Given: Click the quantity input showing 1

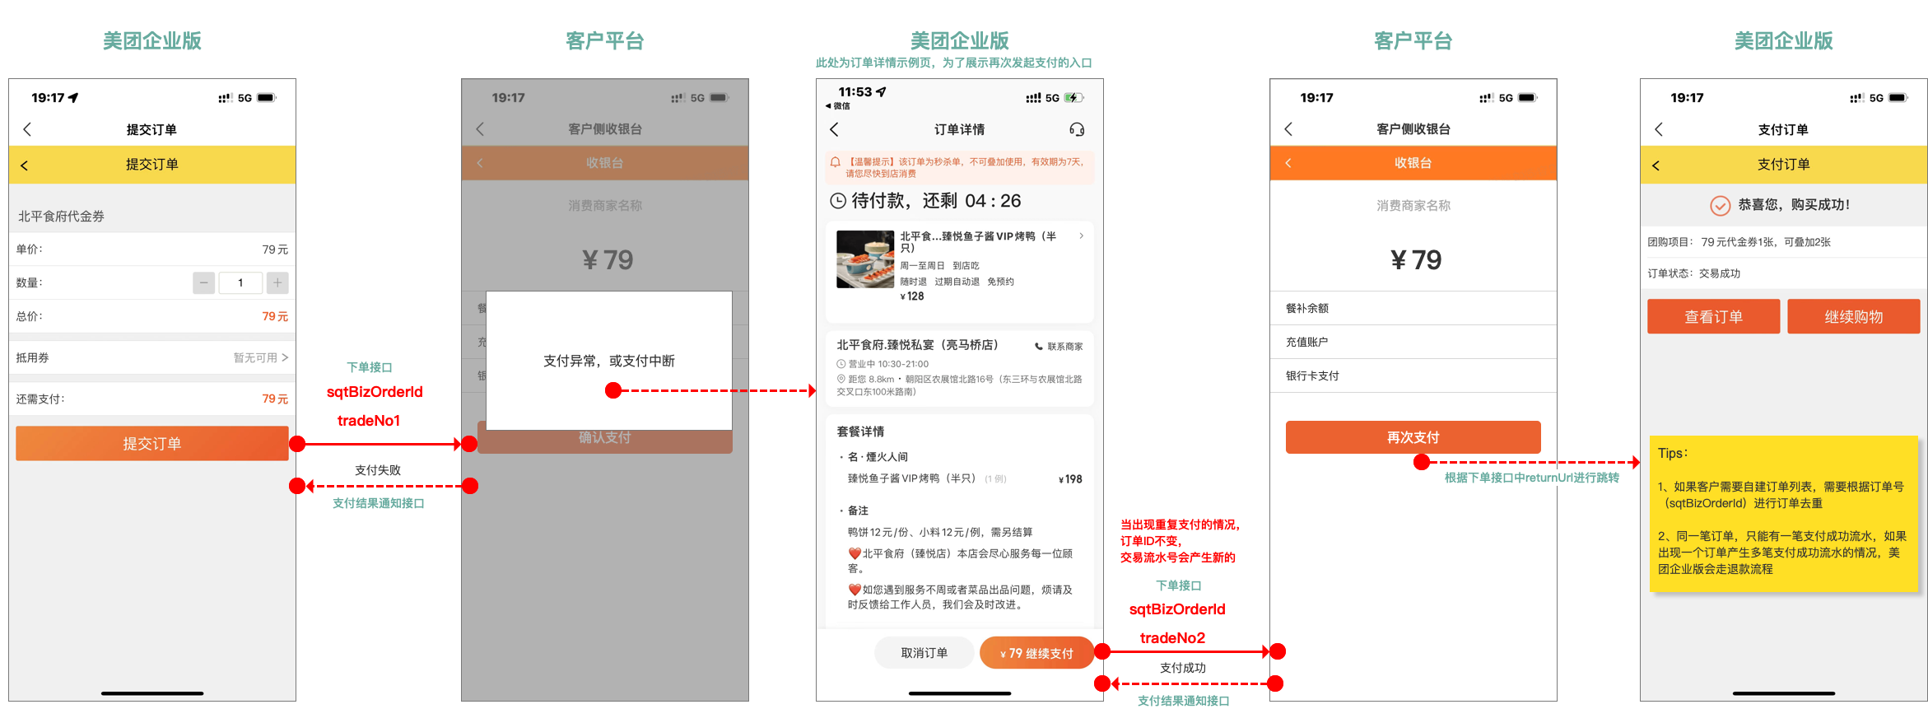Looking at the screenshot, I should pos(240,282).
